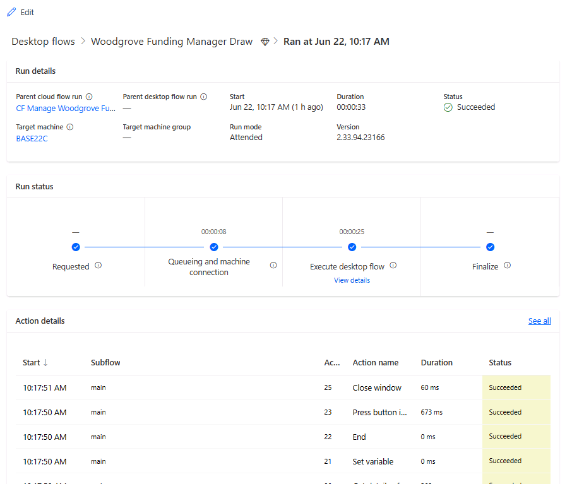Open the CF Manage Woodgrove cloud flow link
Viewport: 572px width, 484px height.
66,108
